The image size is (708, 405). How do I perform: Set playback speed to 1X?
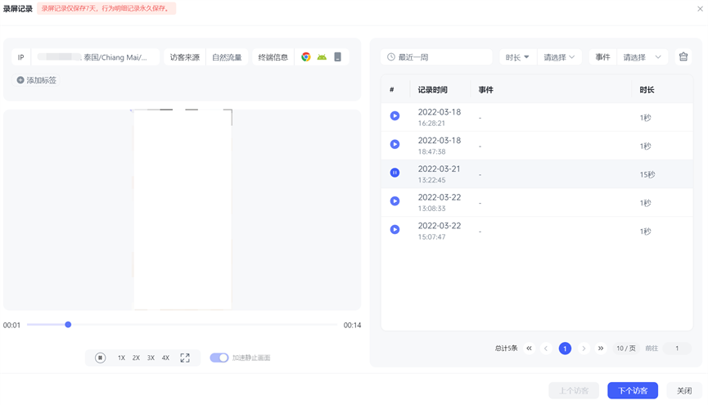tap(121, 358)
